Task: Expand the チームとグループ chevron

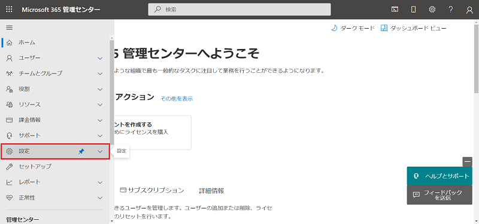Action: coord(100,73)
